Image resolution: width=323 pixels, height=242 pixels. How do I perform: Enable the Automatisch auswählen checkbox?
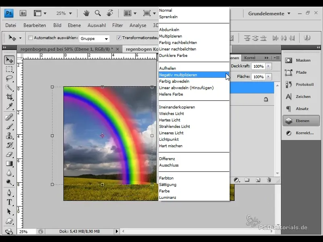tap(31, 38)
